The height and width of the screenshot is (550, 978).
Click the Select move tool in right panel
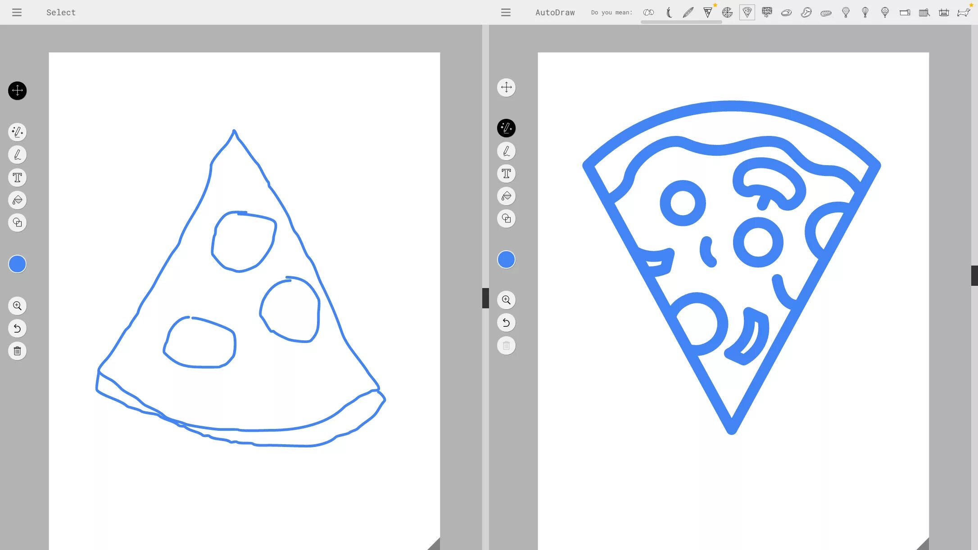506,87
